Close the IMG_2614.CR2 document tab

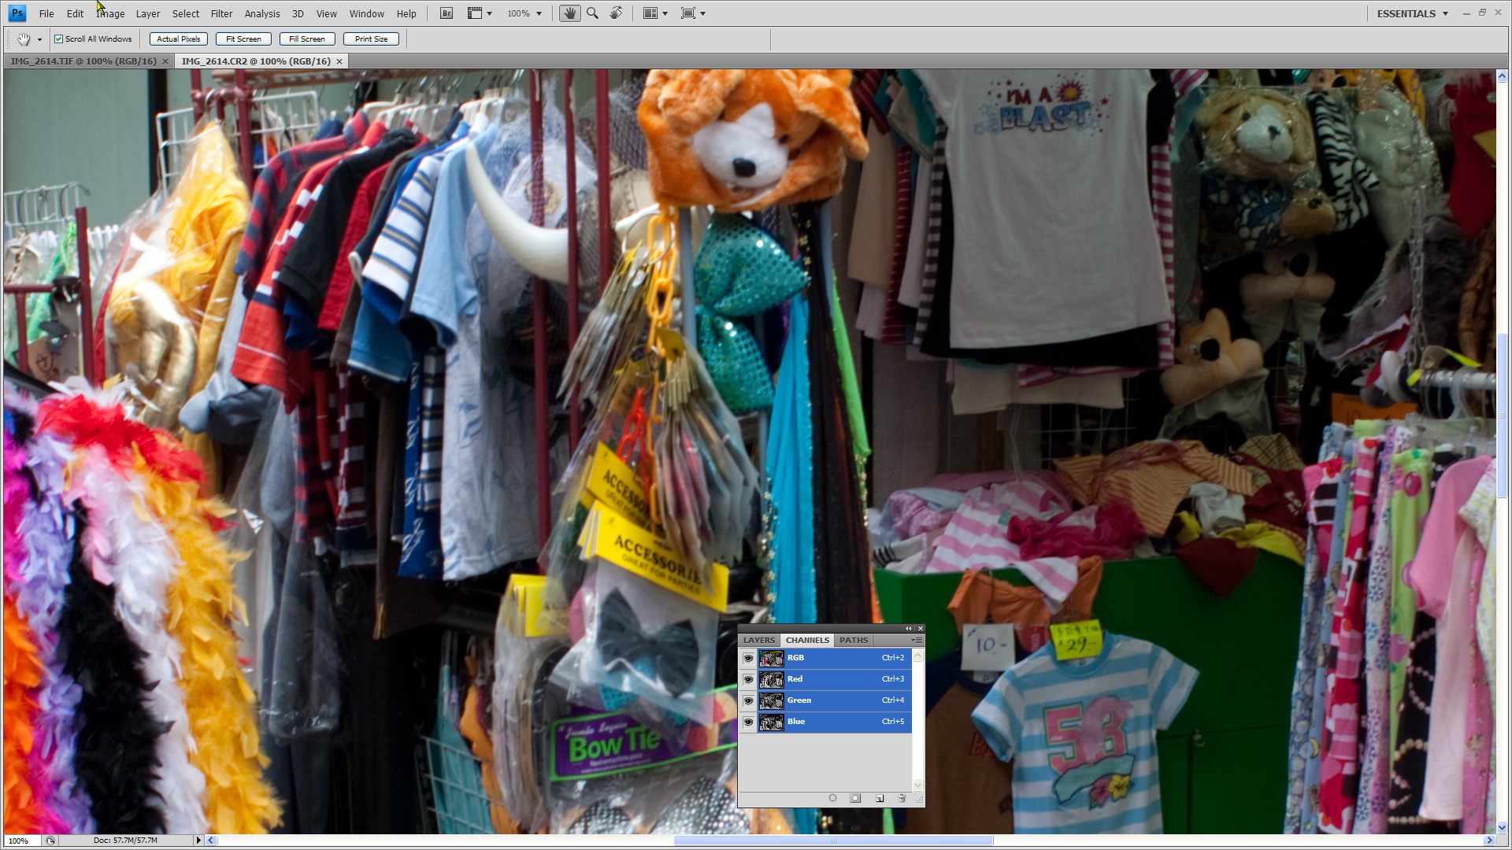tap(339, 61)
